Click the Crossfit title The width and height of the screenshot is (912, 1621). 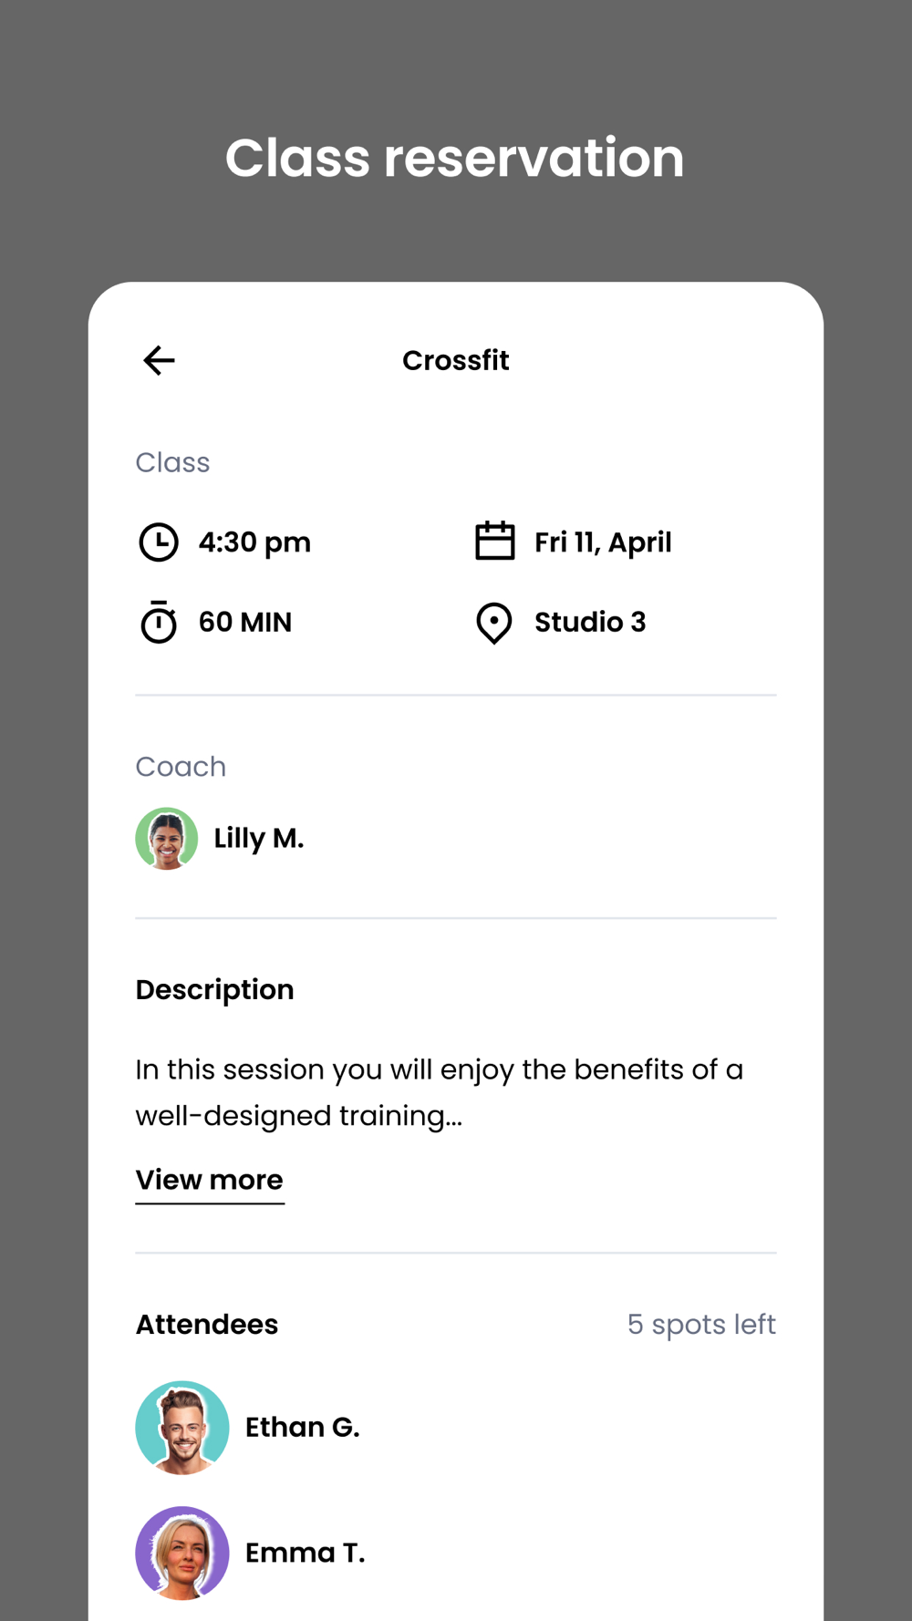click(456, 360)
